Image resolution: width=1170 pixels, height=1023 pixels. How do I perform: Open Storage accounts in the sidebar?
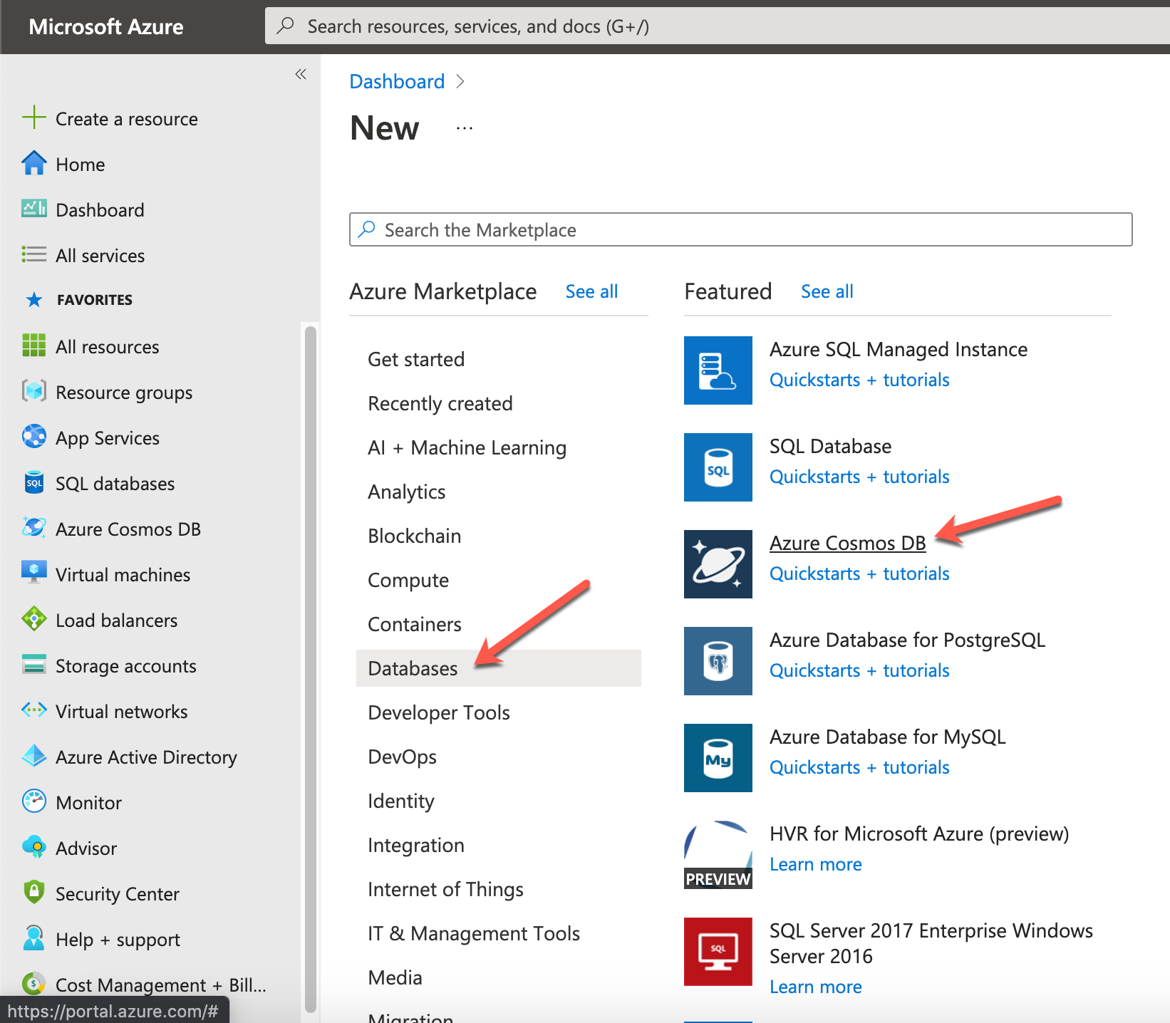tap(125, 666)
